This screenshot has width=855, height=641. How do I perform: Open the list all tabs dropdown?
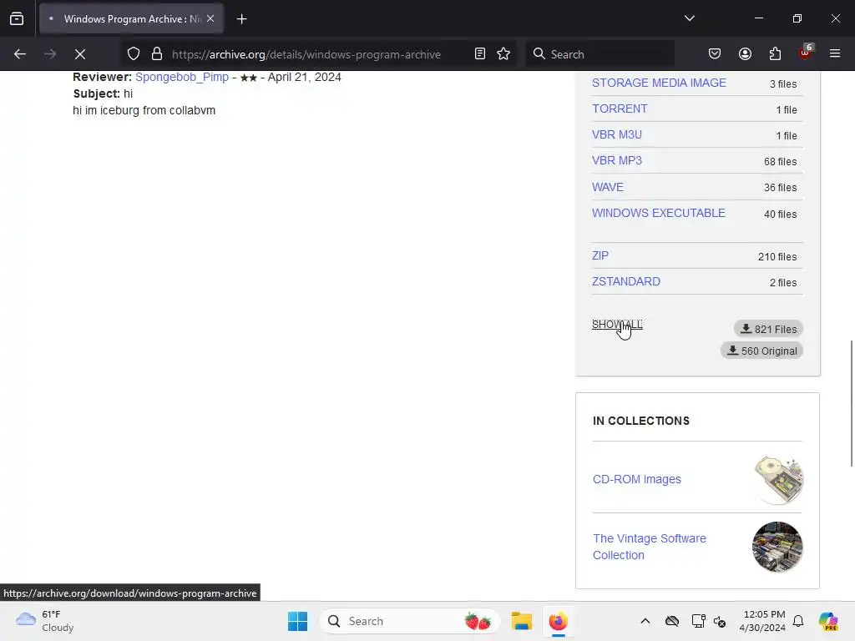tap(689, 18)
